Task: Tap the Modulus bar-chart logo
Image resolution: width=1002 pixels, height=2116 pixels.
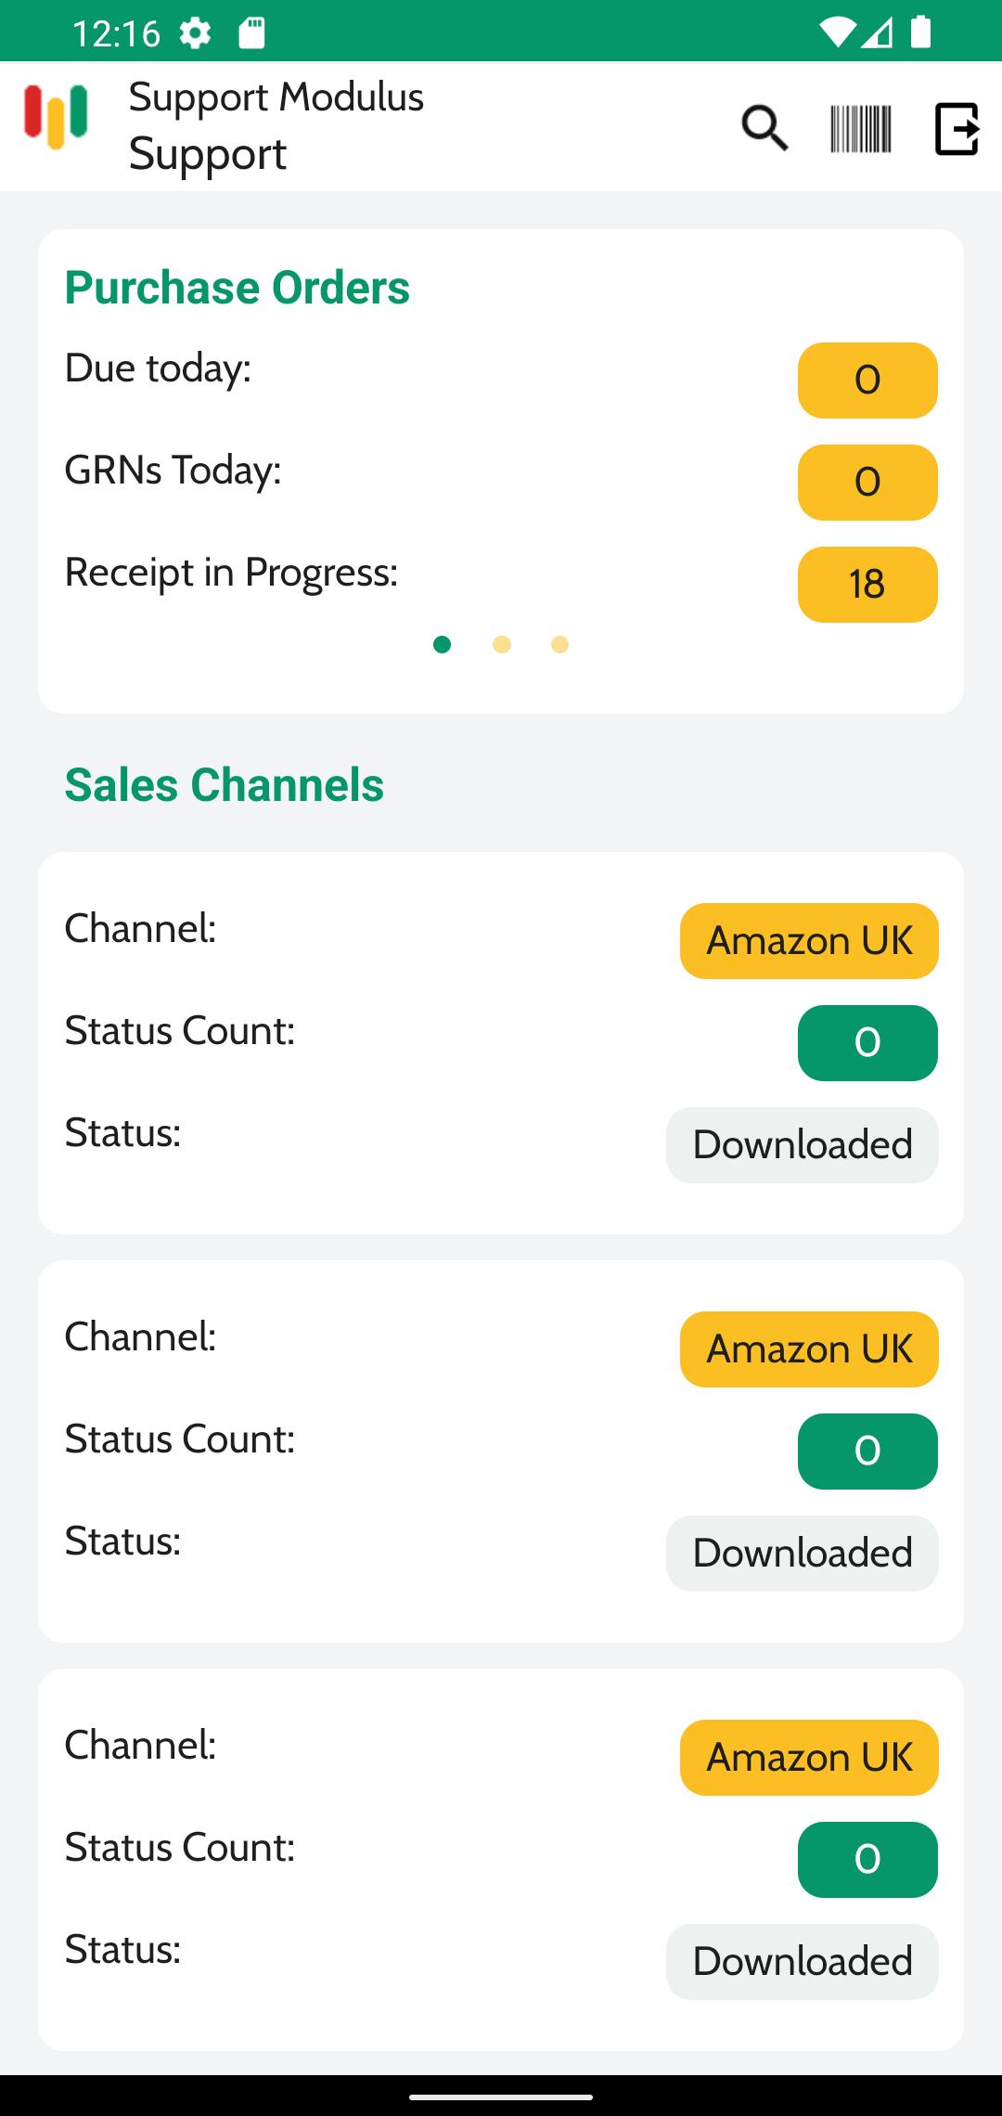Action: point(56,116)
